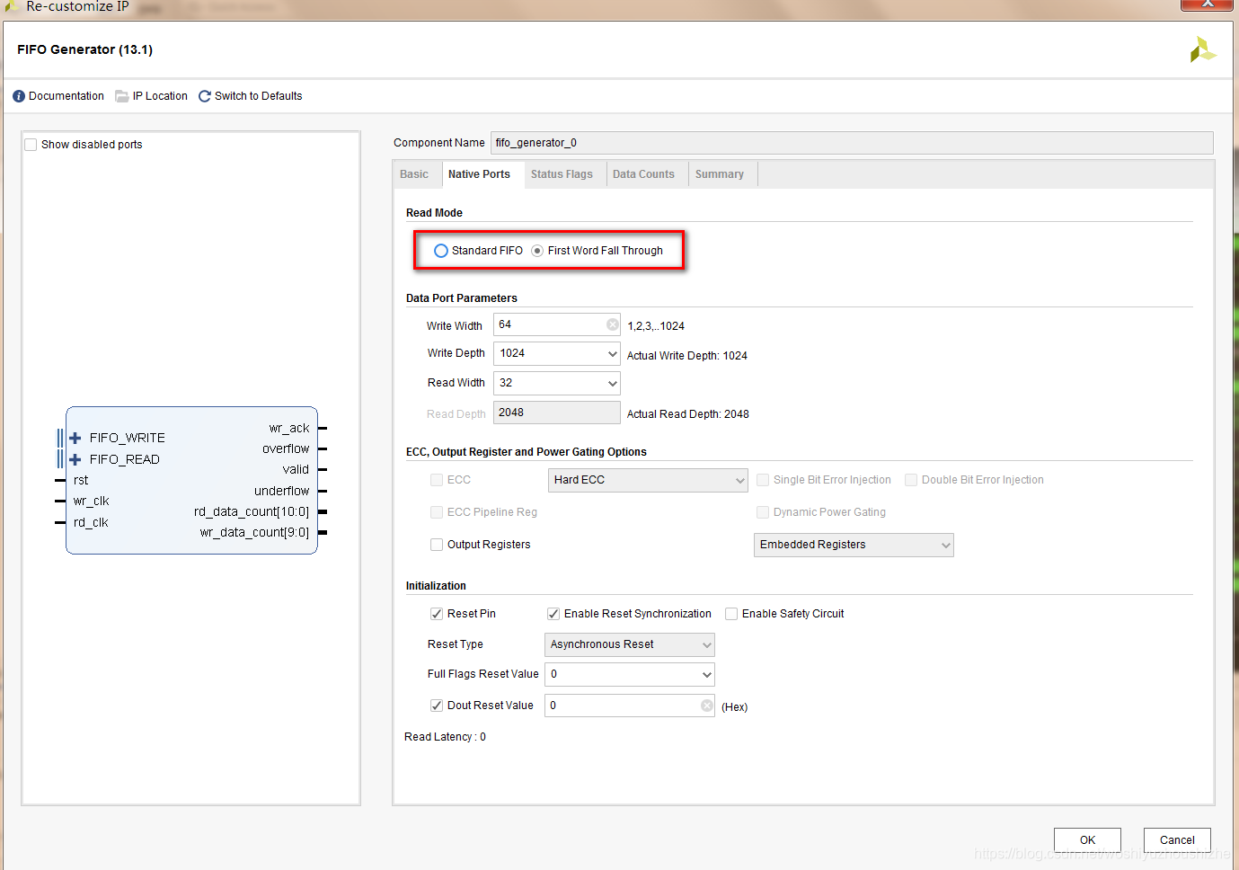Click the ECC Pipeline Reg checkbox
The height and width of the screenshot is (870, 1239).
coord(437,512)
